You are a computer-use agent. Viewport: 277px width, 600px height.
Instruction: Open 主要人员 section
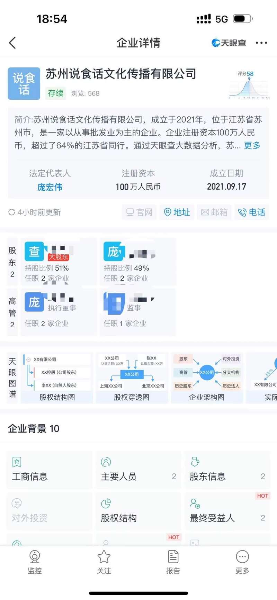[x=138, y=470]
